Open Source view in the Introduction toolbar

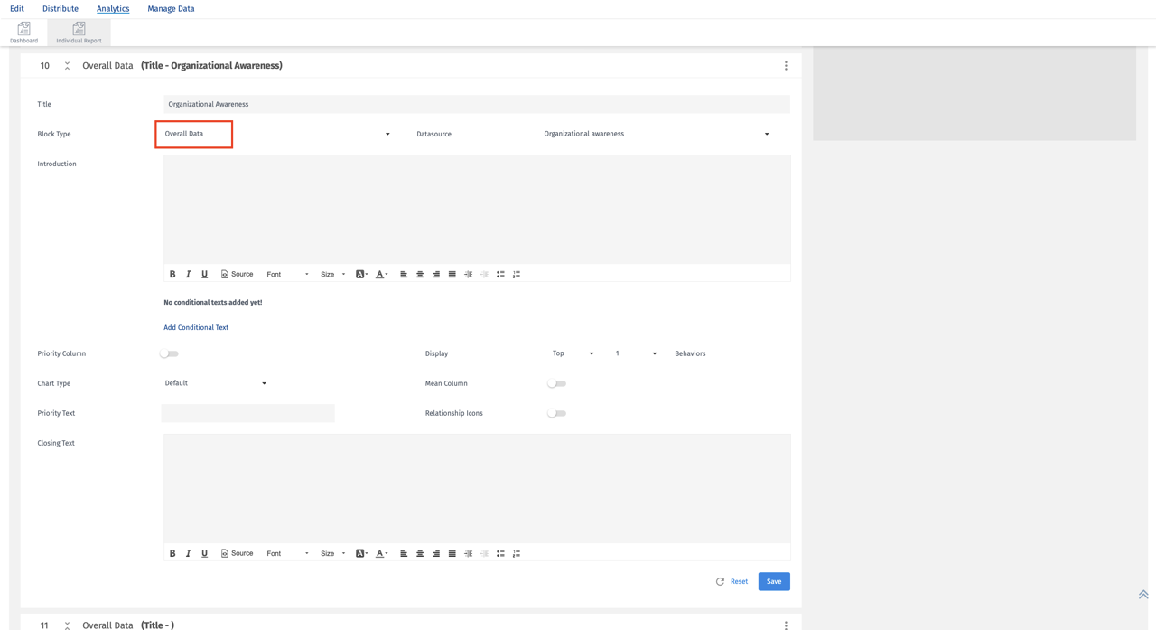pyautogui.click(x=237, y=274)
